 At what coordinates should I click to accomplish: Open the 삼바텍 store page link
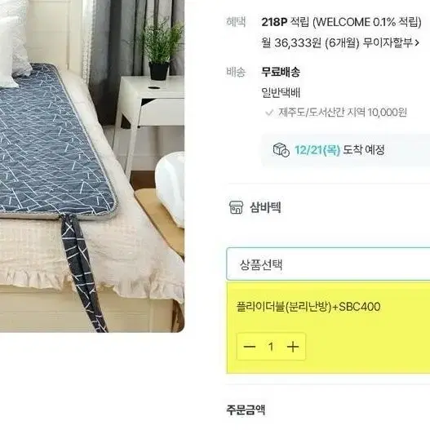pos(265,207)
